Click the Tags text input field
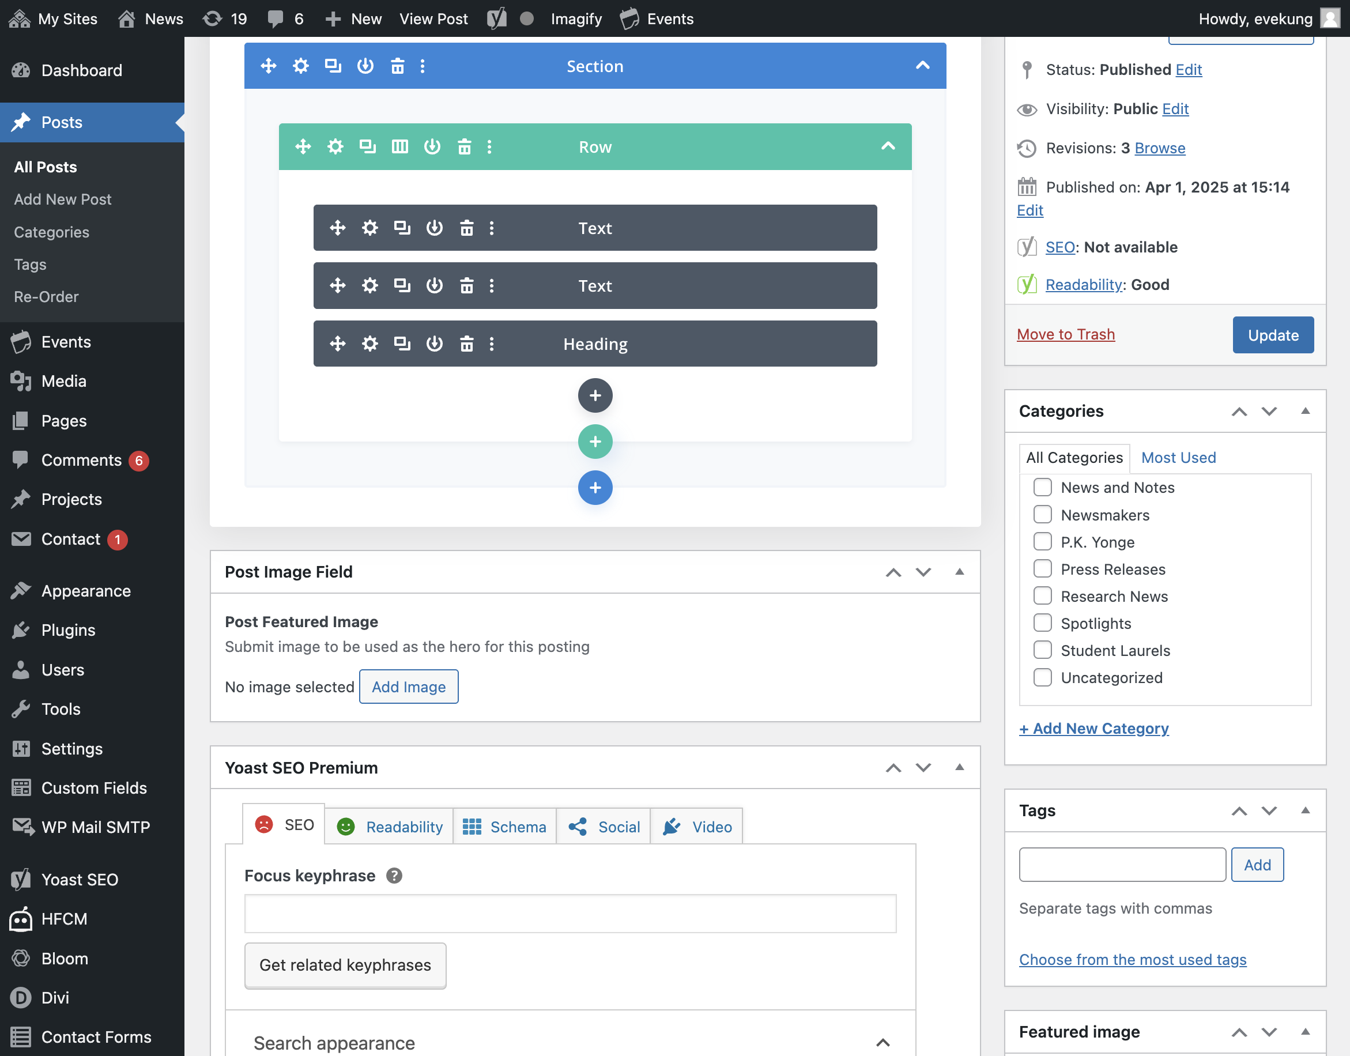Screen dimensions: 1350x1056 [1122, 864]
